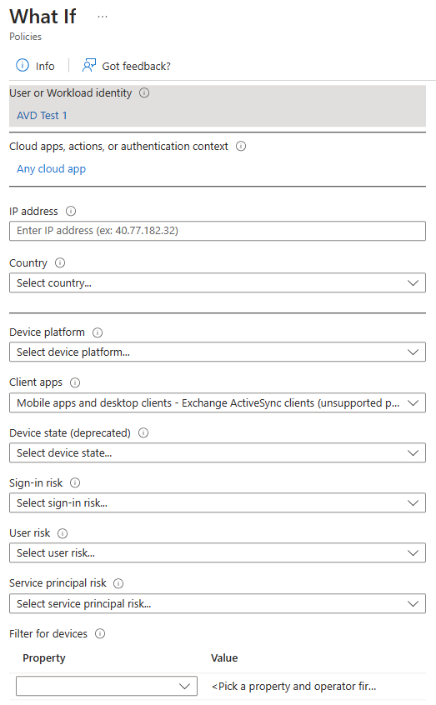Screen dimensions: 436x705
Task: Open the Client apps dropdown
Action: (x=218, y=402)
